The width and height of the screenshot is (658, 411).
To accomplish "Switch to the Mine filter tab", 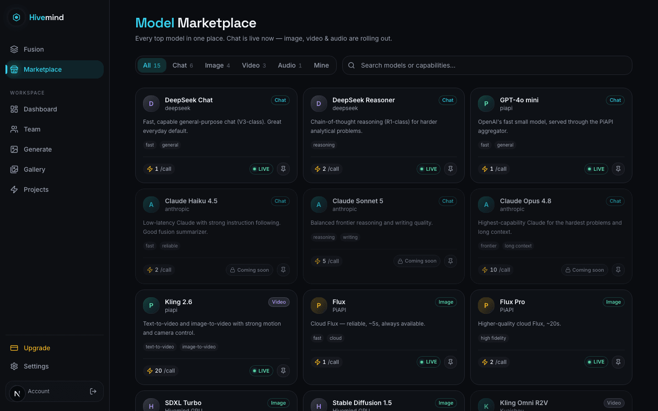I will pyautogui.click(x=321, y=65).
